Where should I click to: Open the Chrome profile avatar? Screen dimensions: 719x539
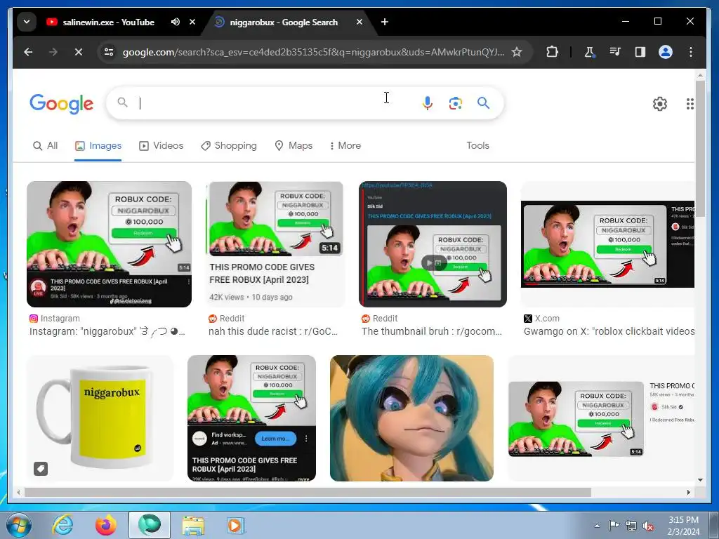[666, 52]
